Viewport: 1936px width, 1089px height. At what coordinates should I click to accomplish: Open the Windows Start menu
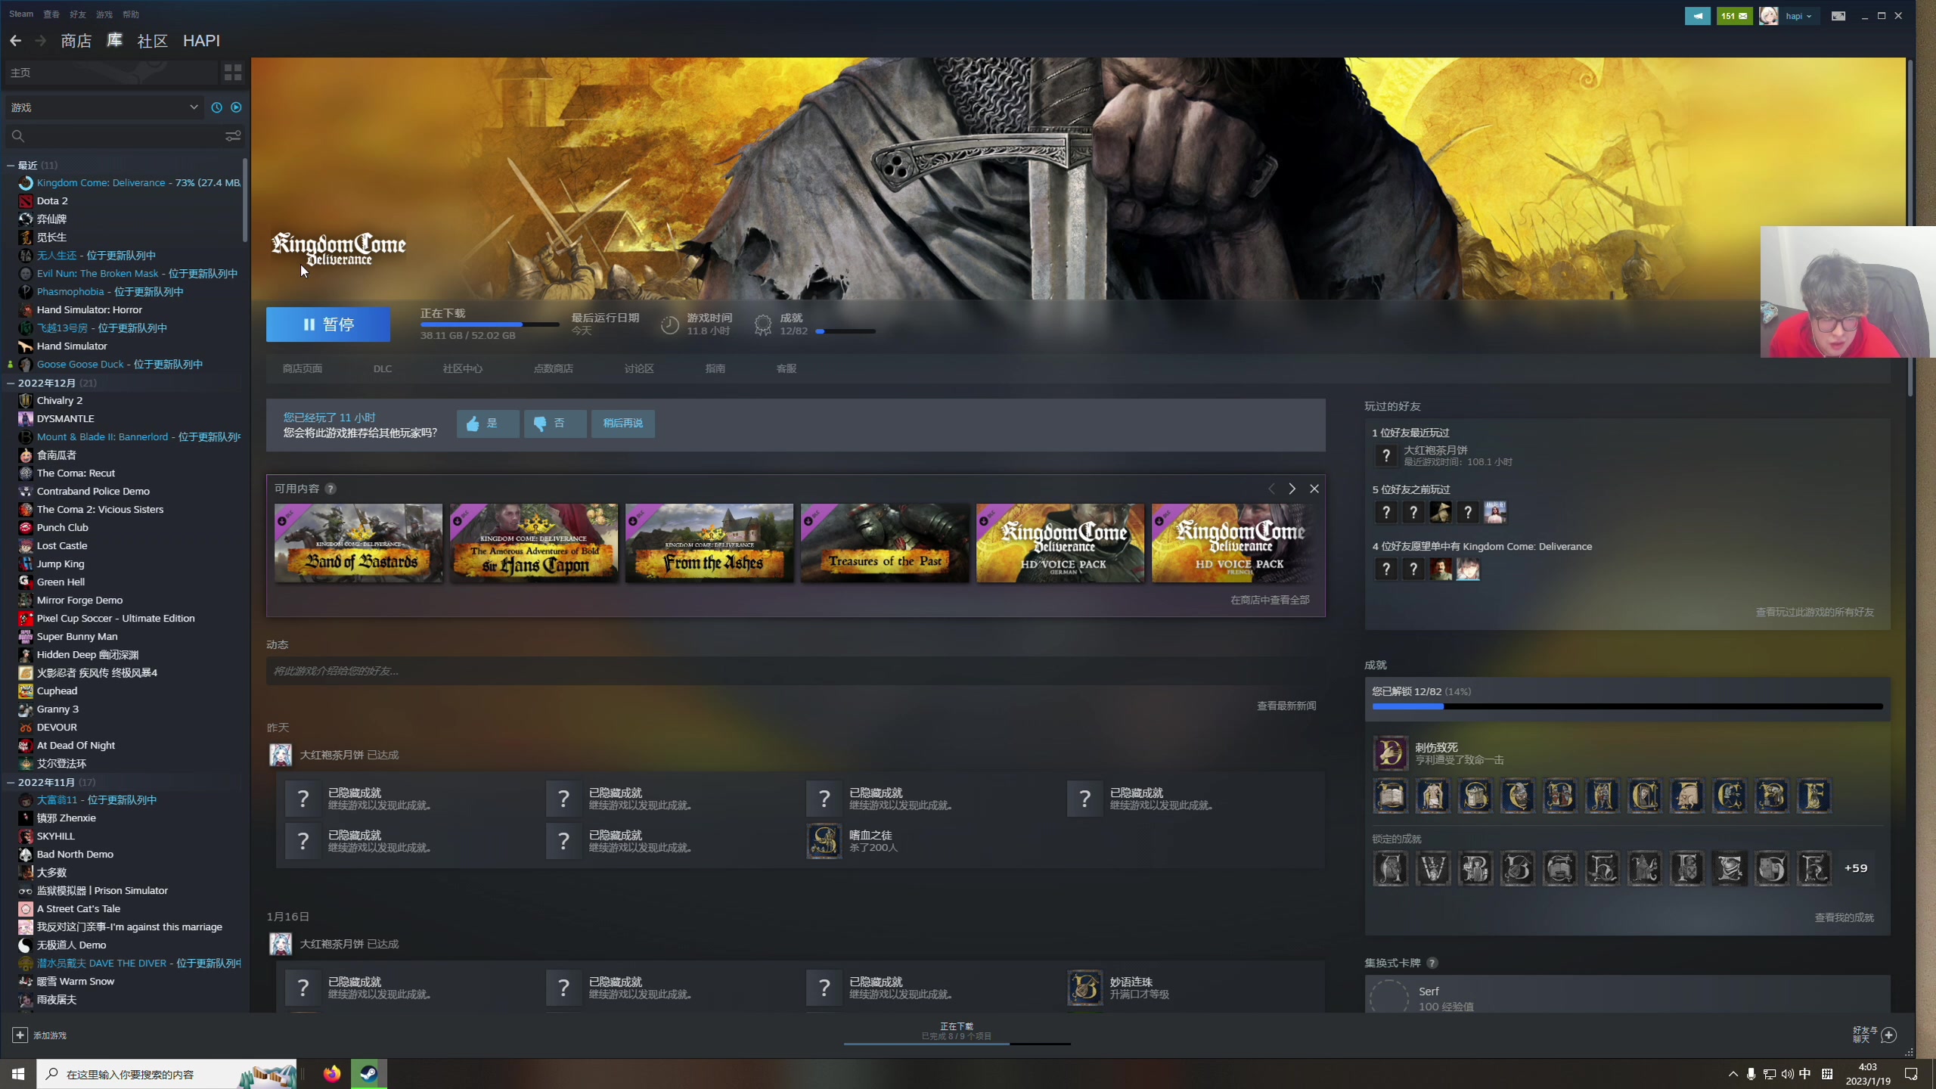click(18, 1074)
